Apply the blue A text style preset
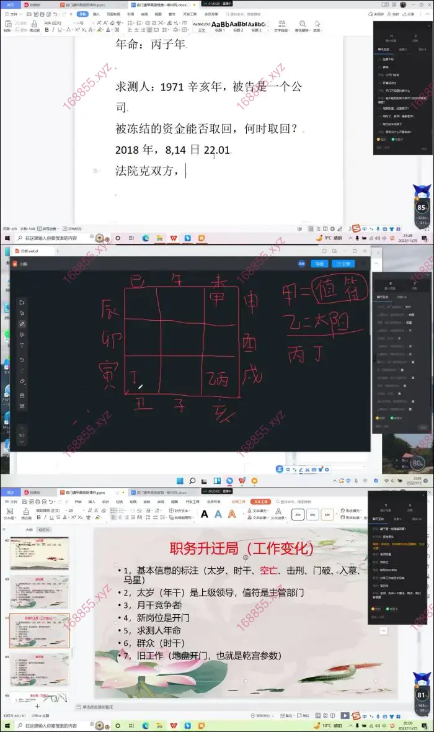The height and width of the screenshot is (732, 434). tap(218, 514)
